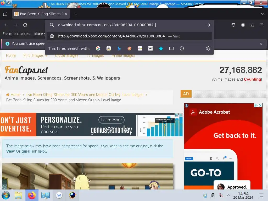Open the Firefox account icon

[x=243, y=25]
